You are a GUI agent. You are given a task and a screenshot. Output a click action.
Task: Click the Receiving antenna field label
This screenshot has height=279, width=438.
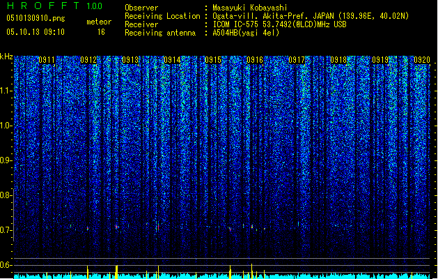tap(160, 33)
